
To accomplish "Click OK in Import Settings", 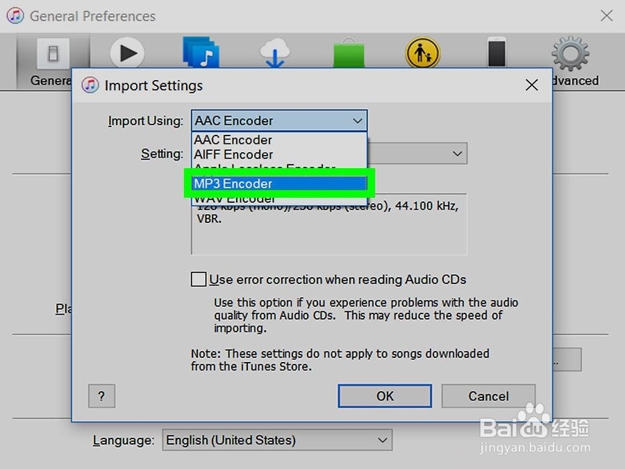I will pos(385,396).
